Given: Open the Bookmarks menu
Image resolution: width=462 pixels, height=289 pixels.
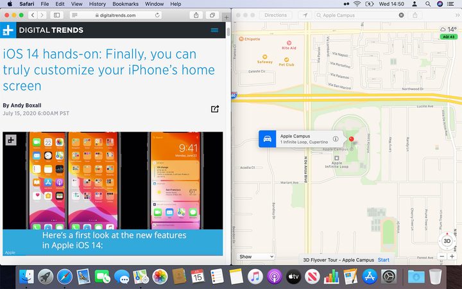Looking at the screenshot, I should tap(126, 4).
